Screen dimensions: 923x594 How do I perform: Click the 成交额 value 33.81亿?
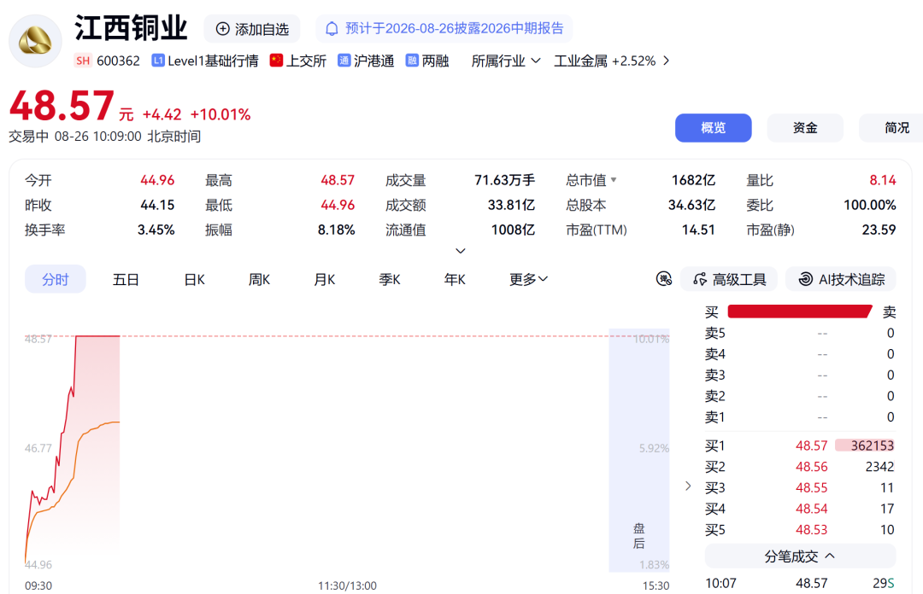[x=511, y=205]
